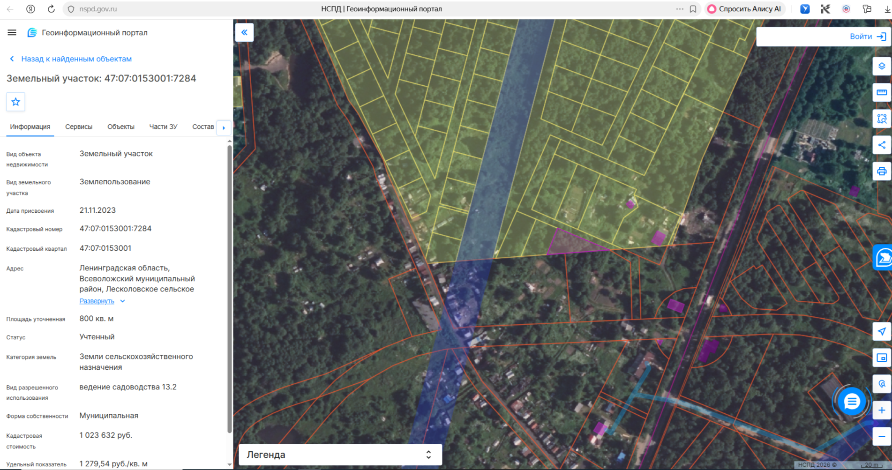
Task: Collapse side panel with double chevron
Action: 244,32
